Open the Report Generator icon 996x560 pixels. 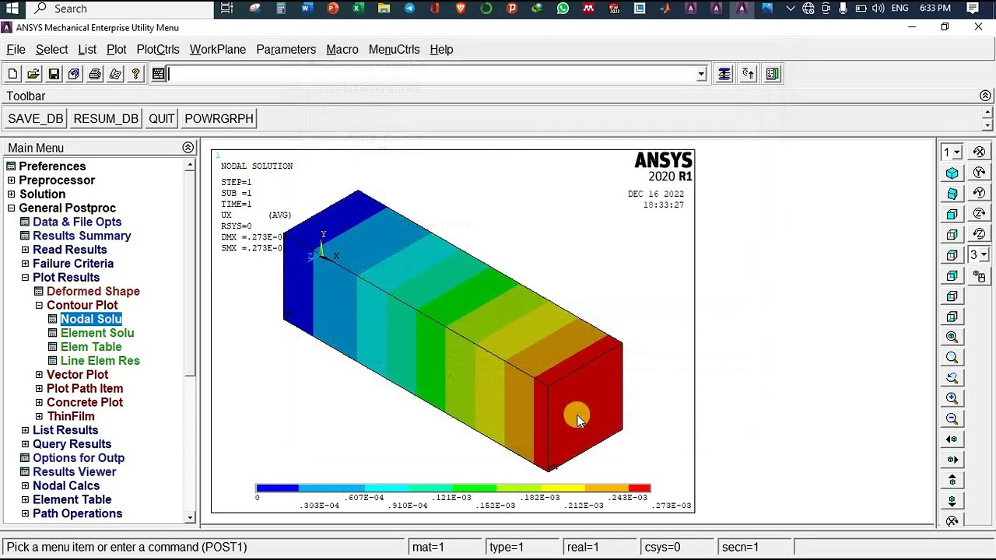(x=115, y=74)
